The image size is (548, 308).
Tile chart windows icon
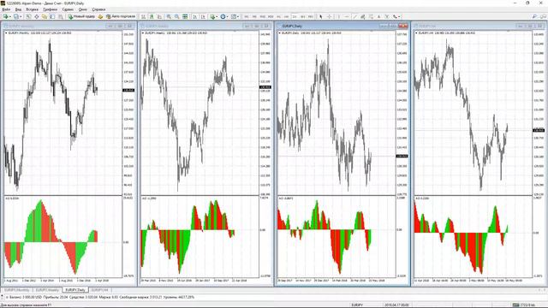pyautogui.click(x=185, y=16)
